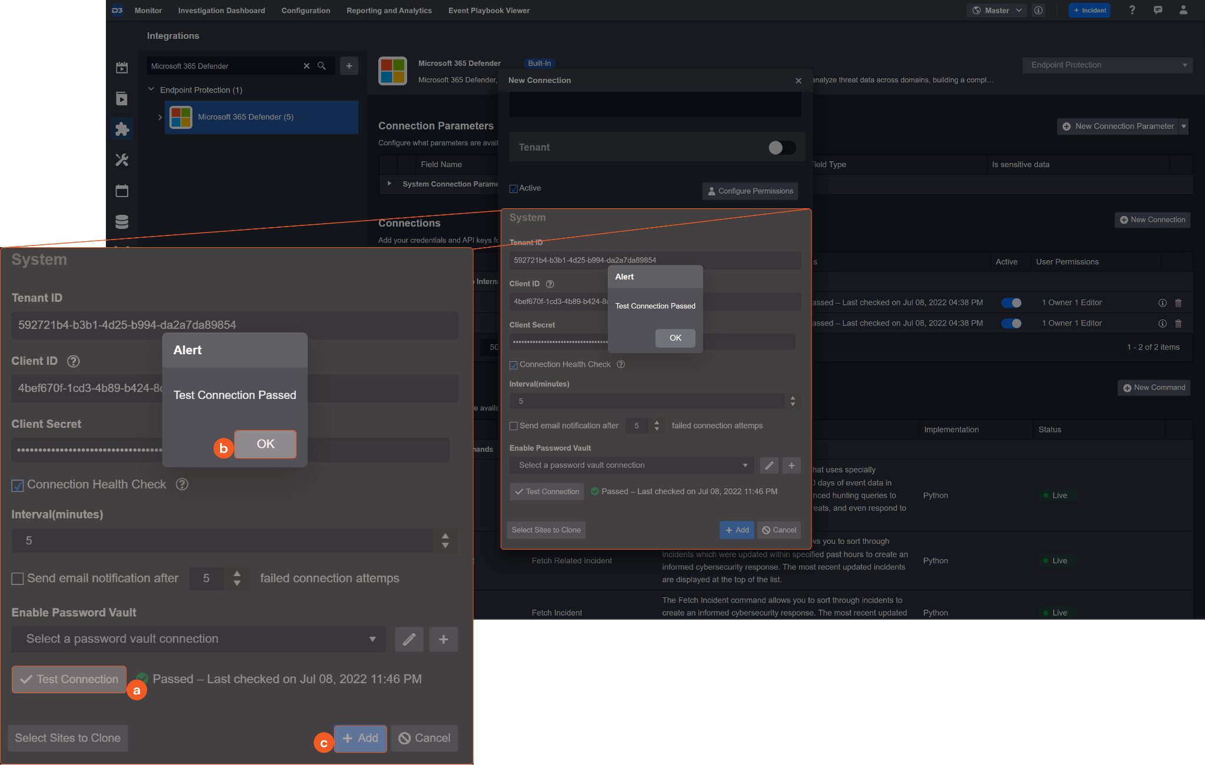This screenshot has width=1205, height=765.
Task: Open the chat messages icon in top bar
Action: click(x=1157, y=10)
